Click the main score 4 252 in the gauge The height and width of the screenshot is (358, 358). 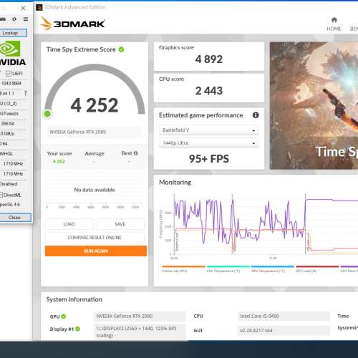[x=95, y=105]
